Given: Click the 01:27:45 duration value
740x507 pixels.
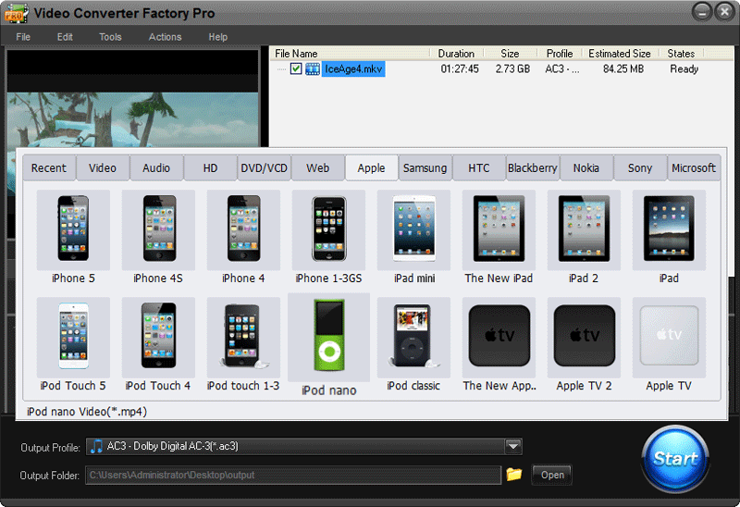Looking at the screenshot, I should pos(460,68).
